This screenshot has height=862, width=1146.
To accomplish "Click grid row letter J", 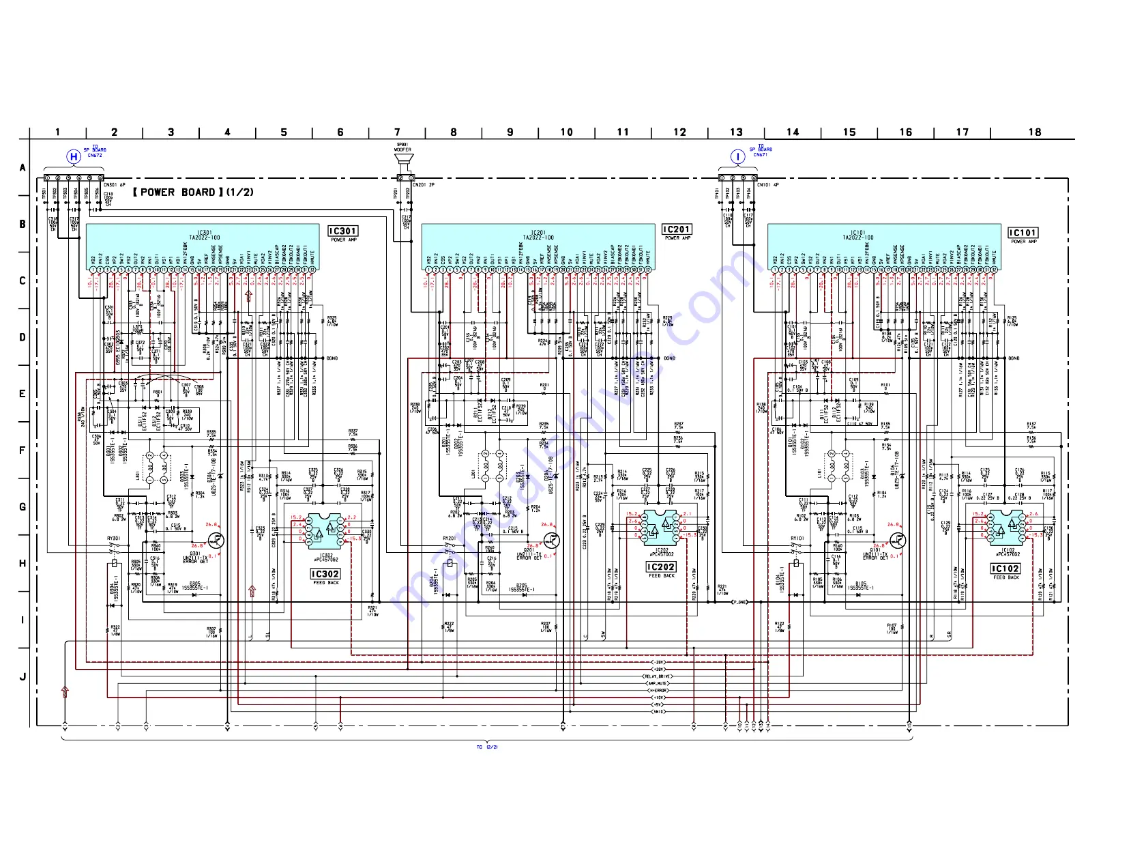I will (x=23, y=677).
